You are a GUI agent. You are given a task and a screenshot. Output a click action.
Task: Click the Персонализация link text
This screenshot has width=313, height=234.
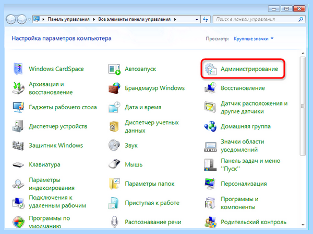244,184
